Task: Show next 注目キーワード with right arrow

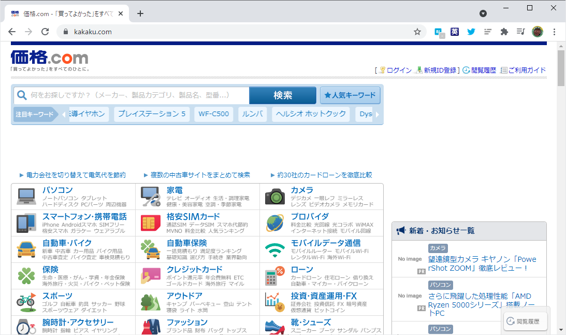Action: pyautogui.click(x=378, y=114)
